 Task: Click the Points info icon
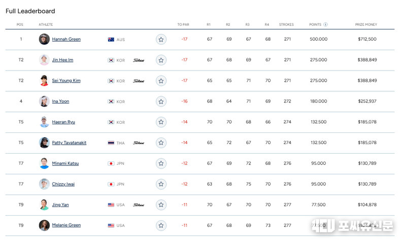(325, 24)
